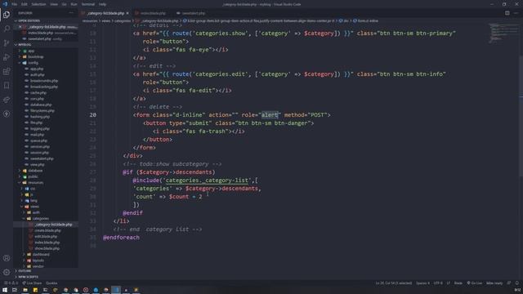This screenshot has height=294, width=523.
Task: Open the Search view in activity bar
Action: (7, 29)
